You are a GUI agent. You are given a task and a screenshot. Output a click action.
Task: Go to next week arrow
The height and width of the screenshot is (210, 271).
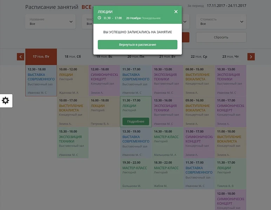click(x=251, y=57)
